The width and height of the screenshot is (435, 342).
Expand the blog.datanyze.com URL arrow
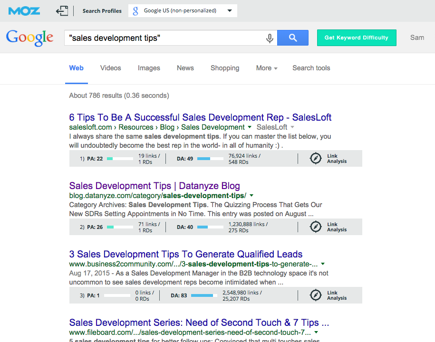(251, 195)
